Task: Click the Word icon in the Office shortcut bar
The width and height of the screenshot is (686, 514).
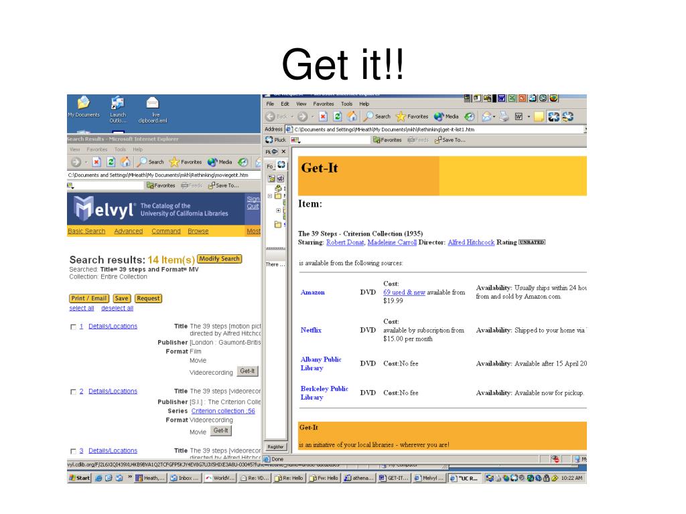Action: click(x=501, y=98)
